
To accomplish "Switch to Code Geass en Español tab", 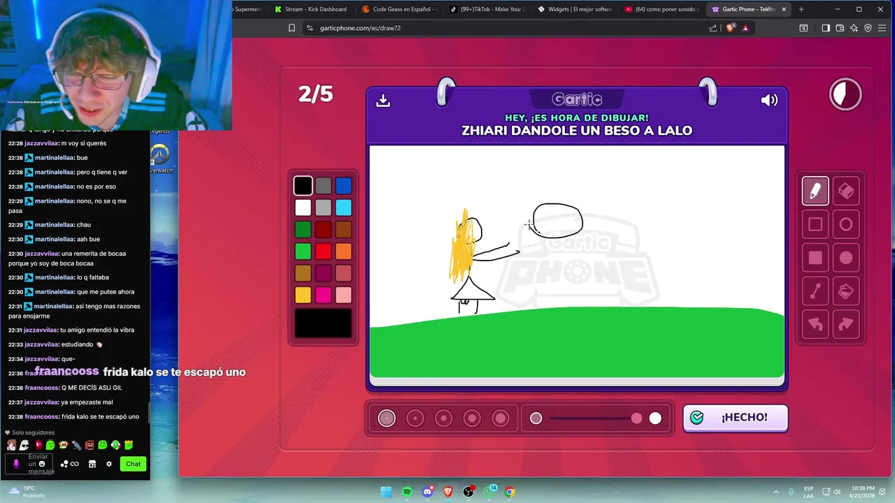I will [399, 9].
